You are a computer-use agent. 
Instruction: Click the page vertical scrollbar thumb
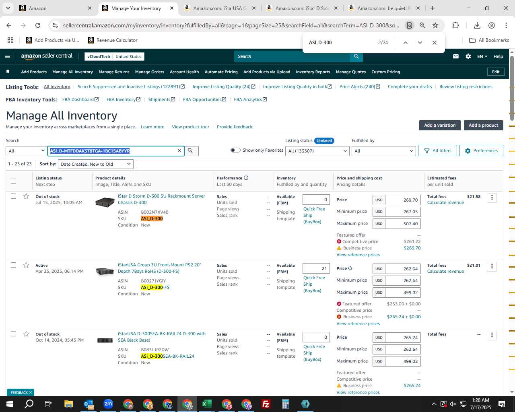point(512,88)
